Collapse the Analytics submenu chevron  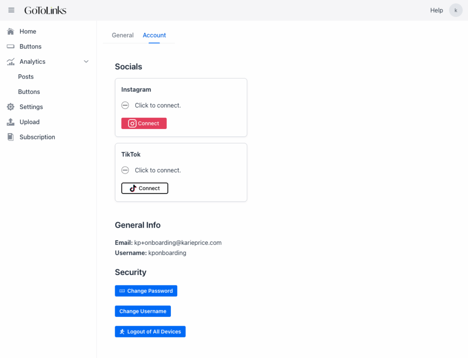click(86, 62)
